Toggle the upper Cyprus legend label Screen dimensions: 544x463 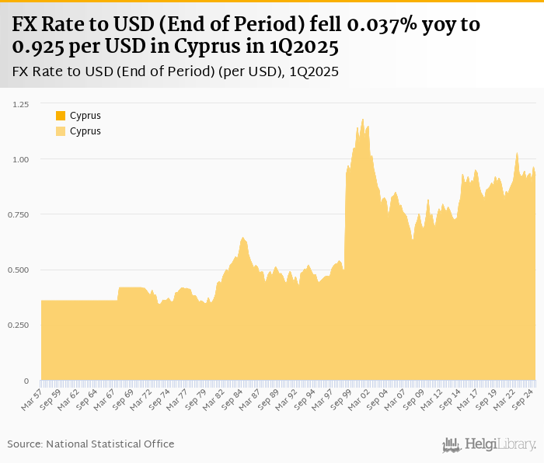click(85, 116)
